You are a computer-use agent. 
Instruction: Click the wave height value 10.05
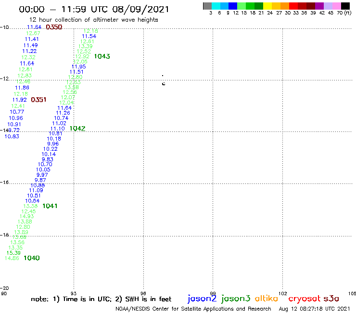pyautogui.click(x=43, y=170)
